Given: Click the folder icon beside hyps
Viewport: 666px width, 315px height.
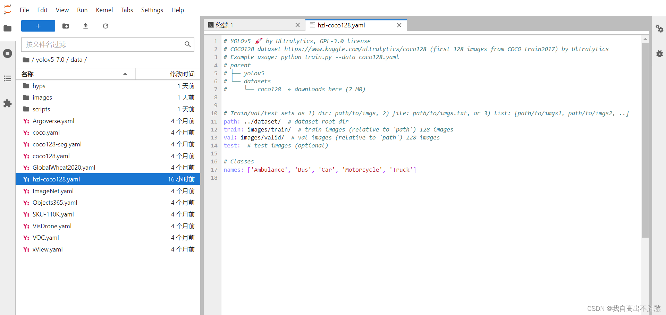Looking at the screenshot, I should (26, 86).
